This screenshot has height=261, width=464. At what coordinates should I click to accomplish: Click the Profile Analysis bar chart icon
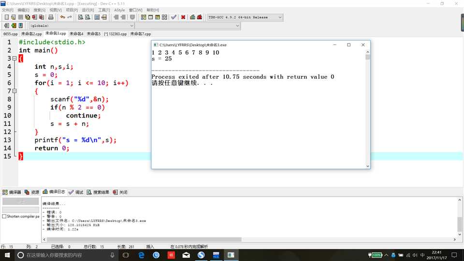[x=193, y=17]
